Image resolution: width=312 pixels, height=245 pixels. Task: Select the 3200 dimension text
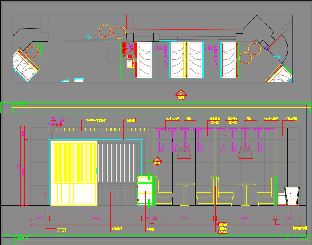tap(95, 218)
